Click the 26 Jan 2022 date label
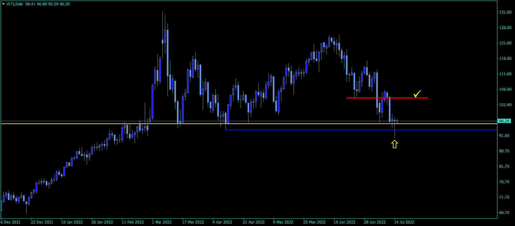 [102, 222]
